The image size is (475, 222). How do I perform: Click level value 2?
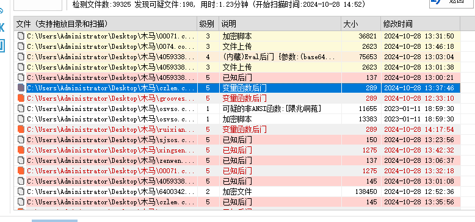coord(208,191)
